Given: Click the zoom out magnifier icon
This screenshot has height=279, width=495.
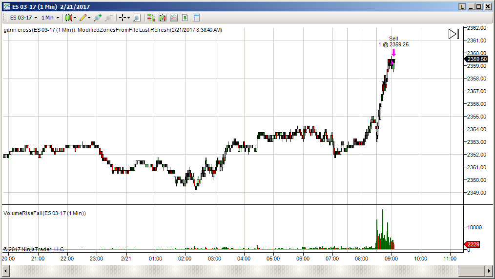Looking at the screenshot, I should 108,18.
